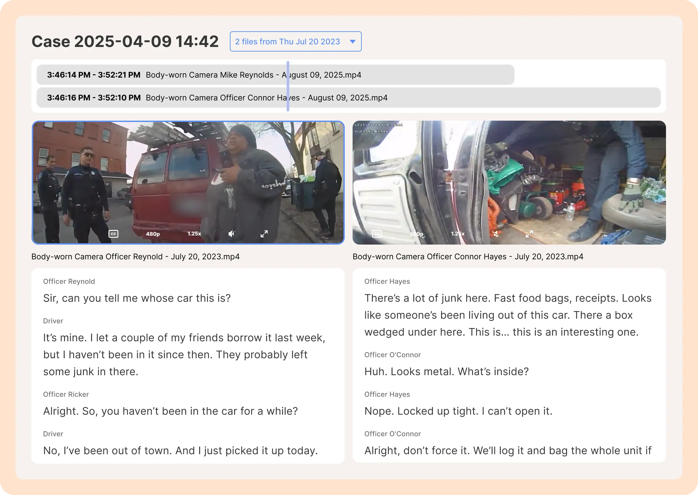Click 'Alright, don't force it' transcript line

click(x=508, y=450)
